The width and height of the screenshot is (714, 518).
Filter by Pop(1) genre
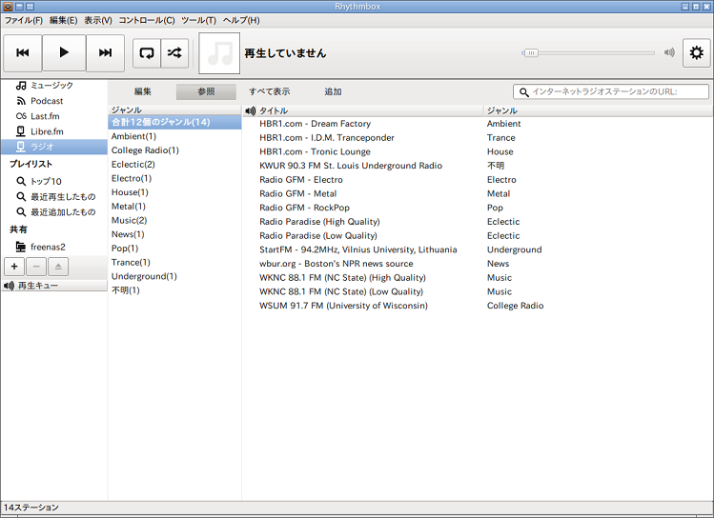click(174, 249)
